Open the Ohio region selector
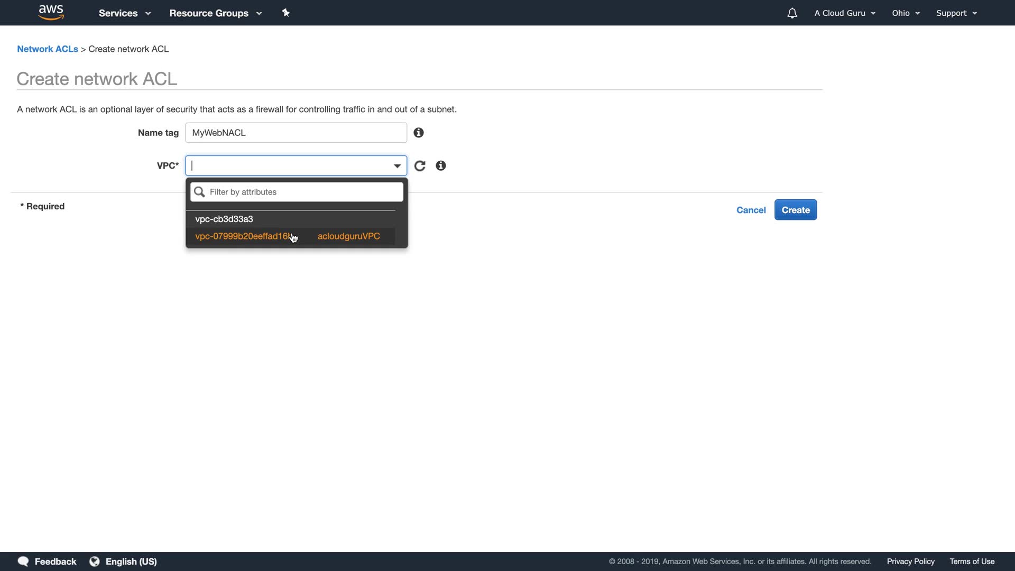Viewport: 1015px width, 571px height. pos(906,13)
